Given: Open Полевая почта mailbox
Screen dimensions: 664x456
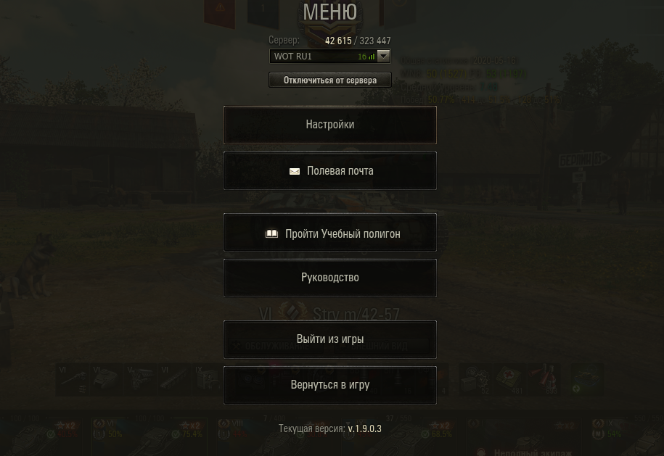Looking at the screenshot, I should tap(330, 171).
